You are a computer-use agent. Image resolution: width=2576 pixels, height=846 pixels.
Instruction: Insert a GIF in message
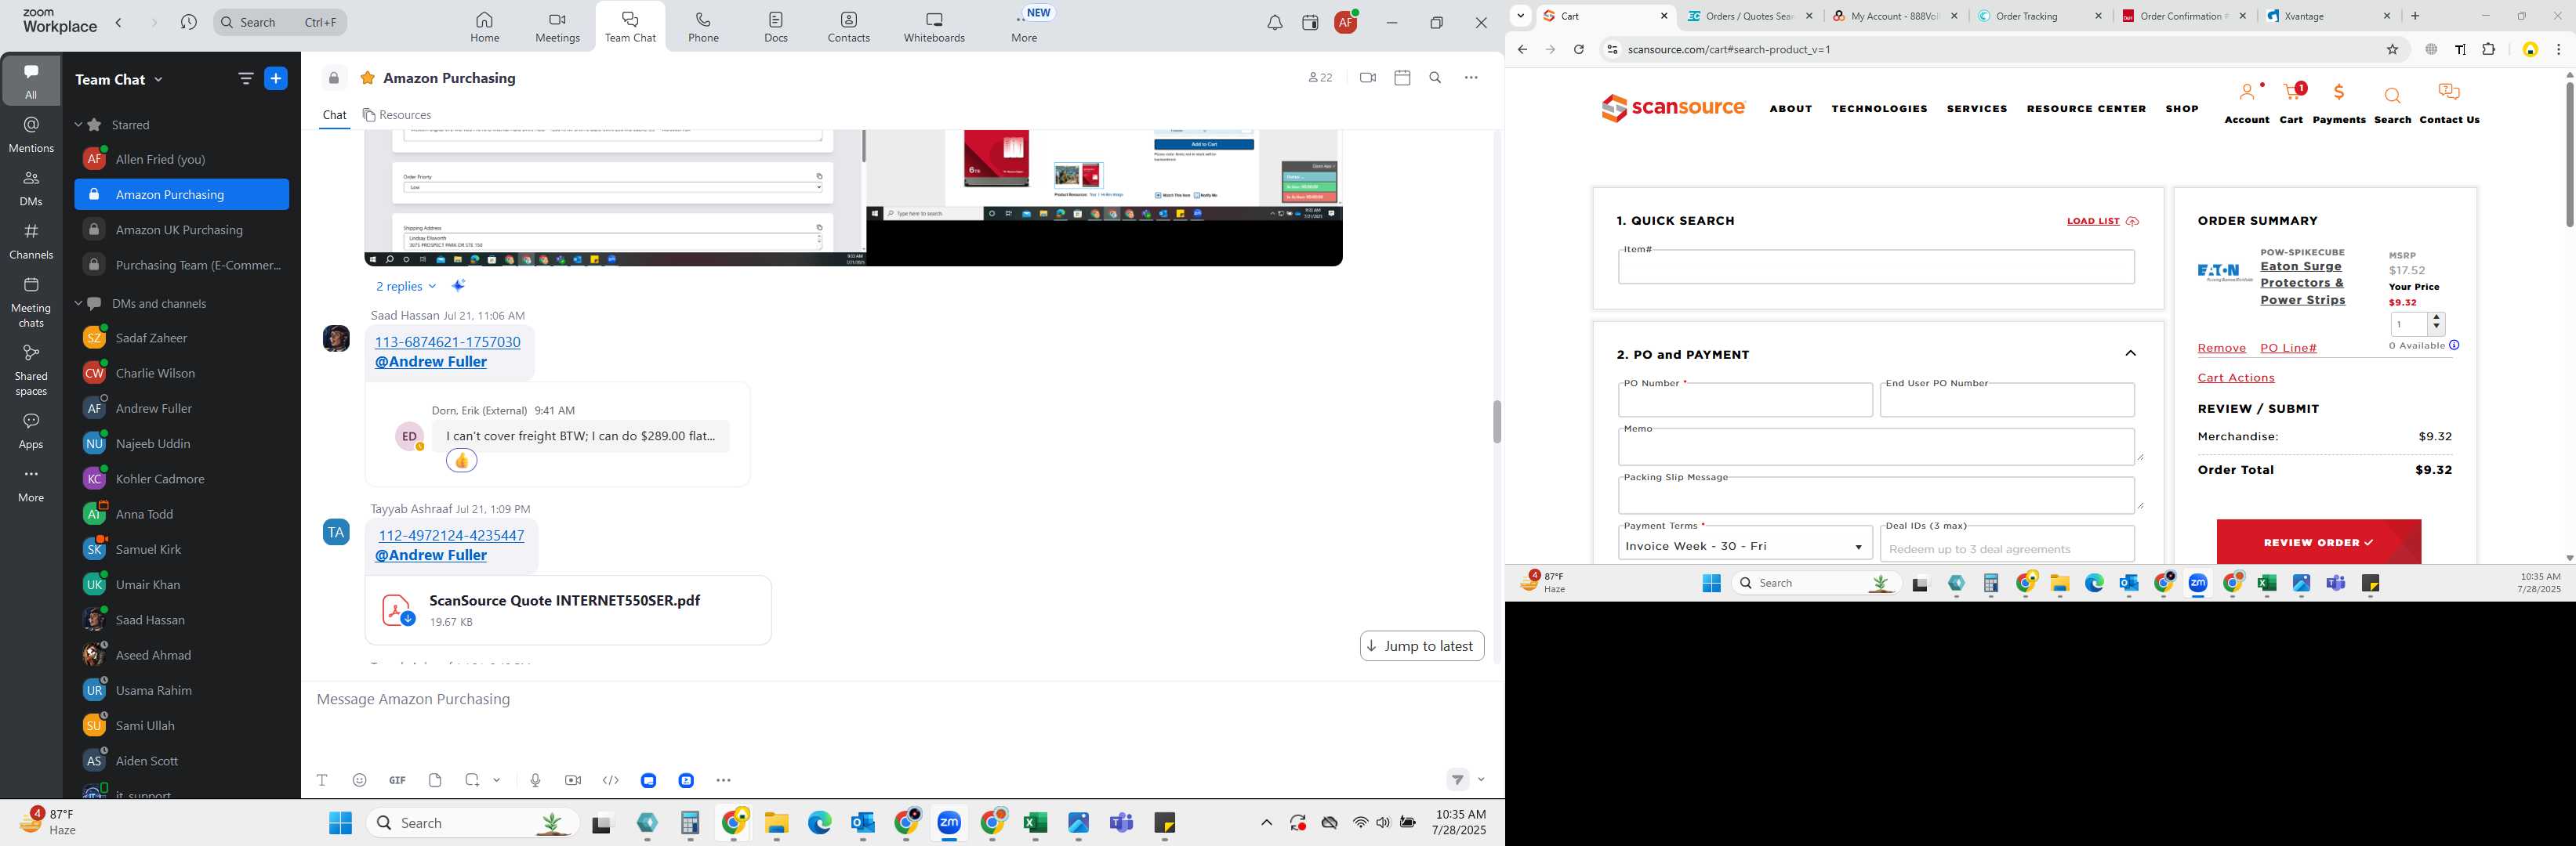point(397,780)
